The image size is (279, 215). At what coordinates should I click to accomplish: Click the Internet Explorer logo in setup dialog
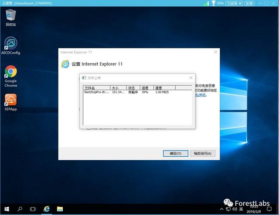[65, 64]
